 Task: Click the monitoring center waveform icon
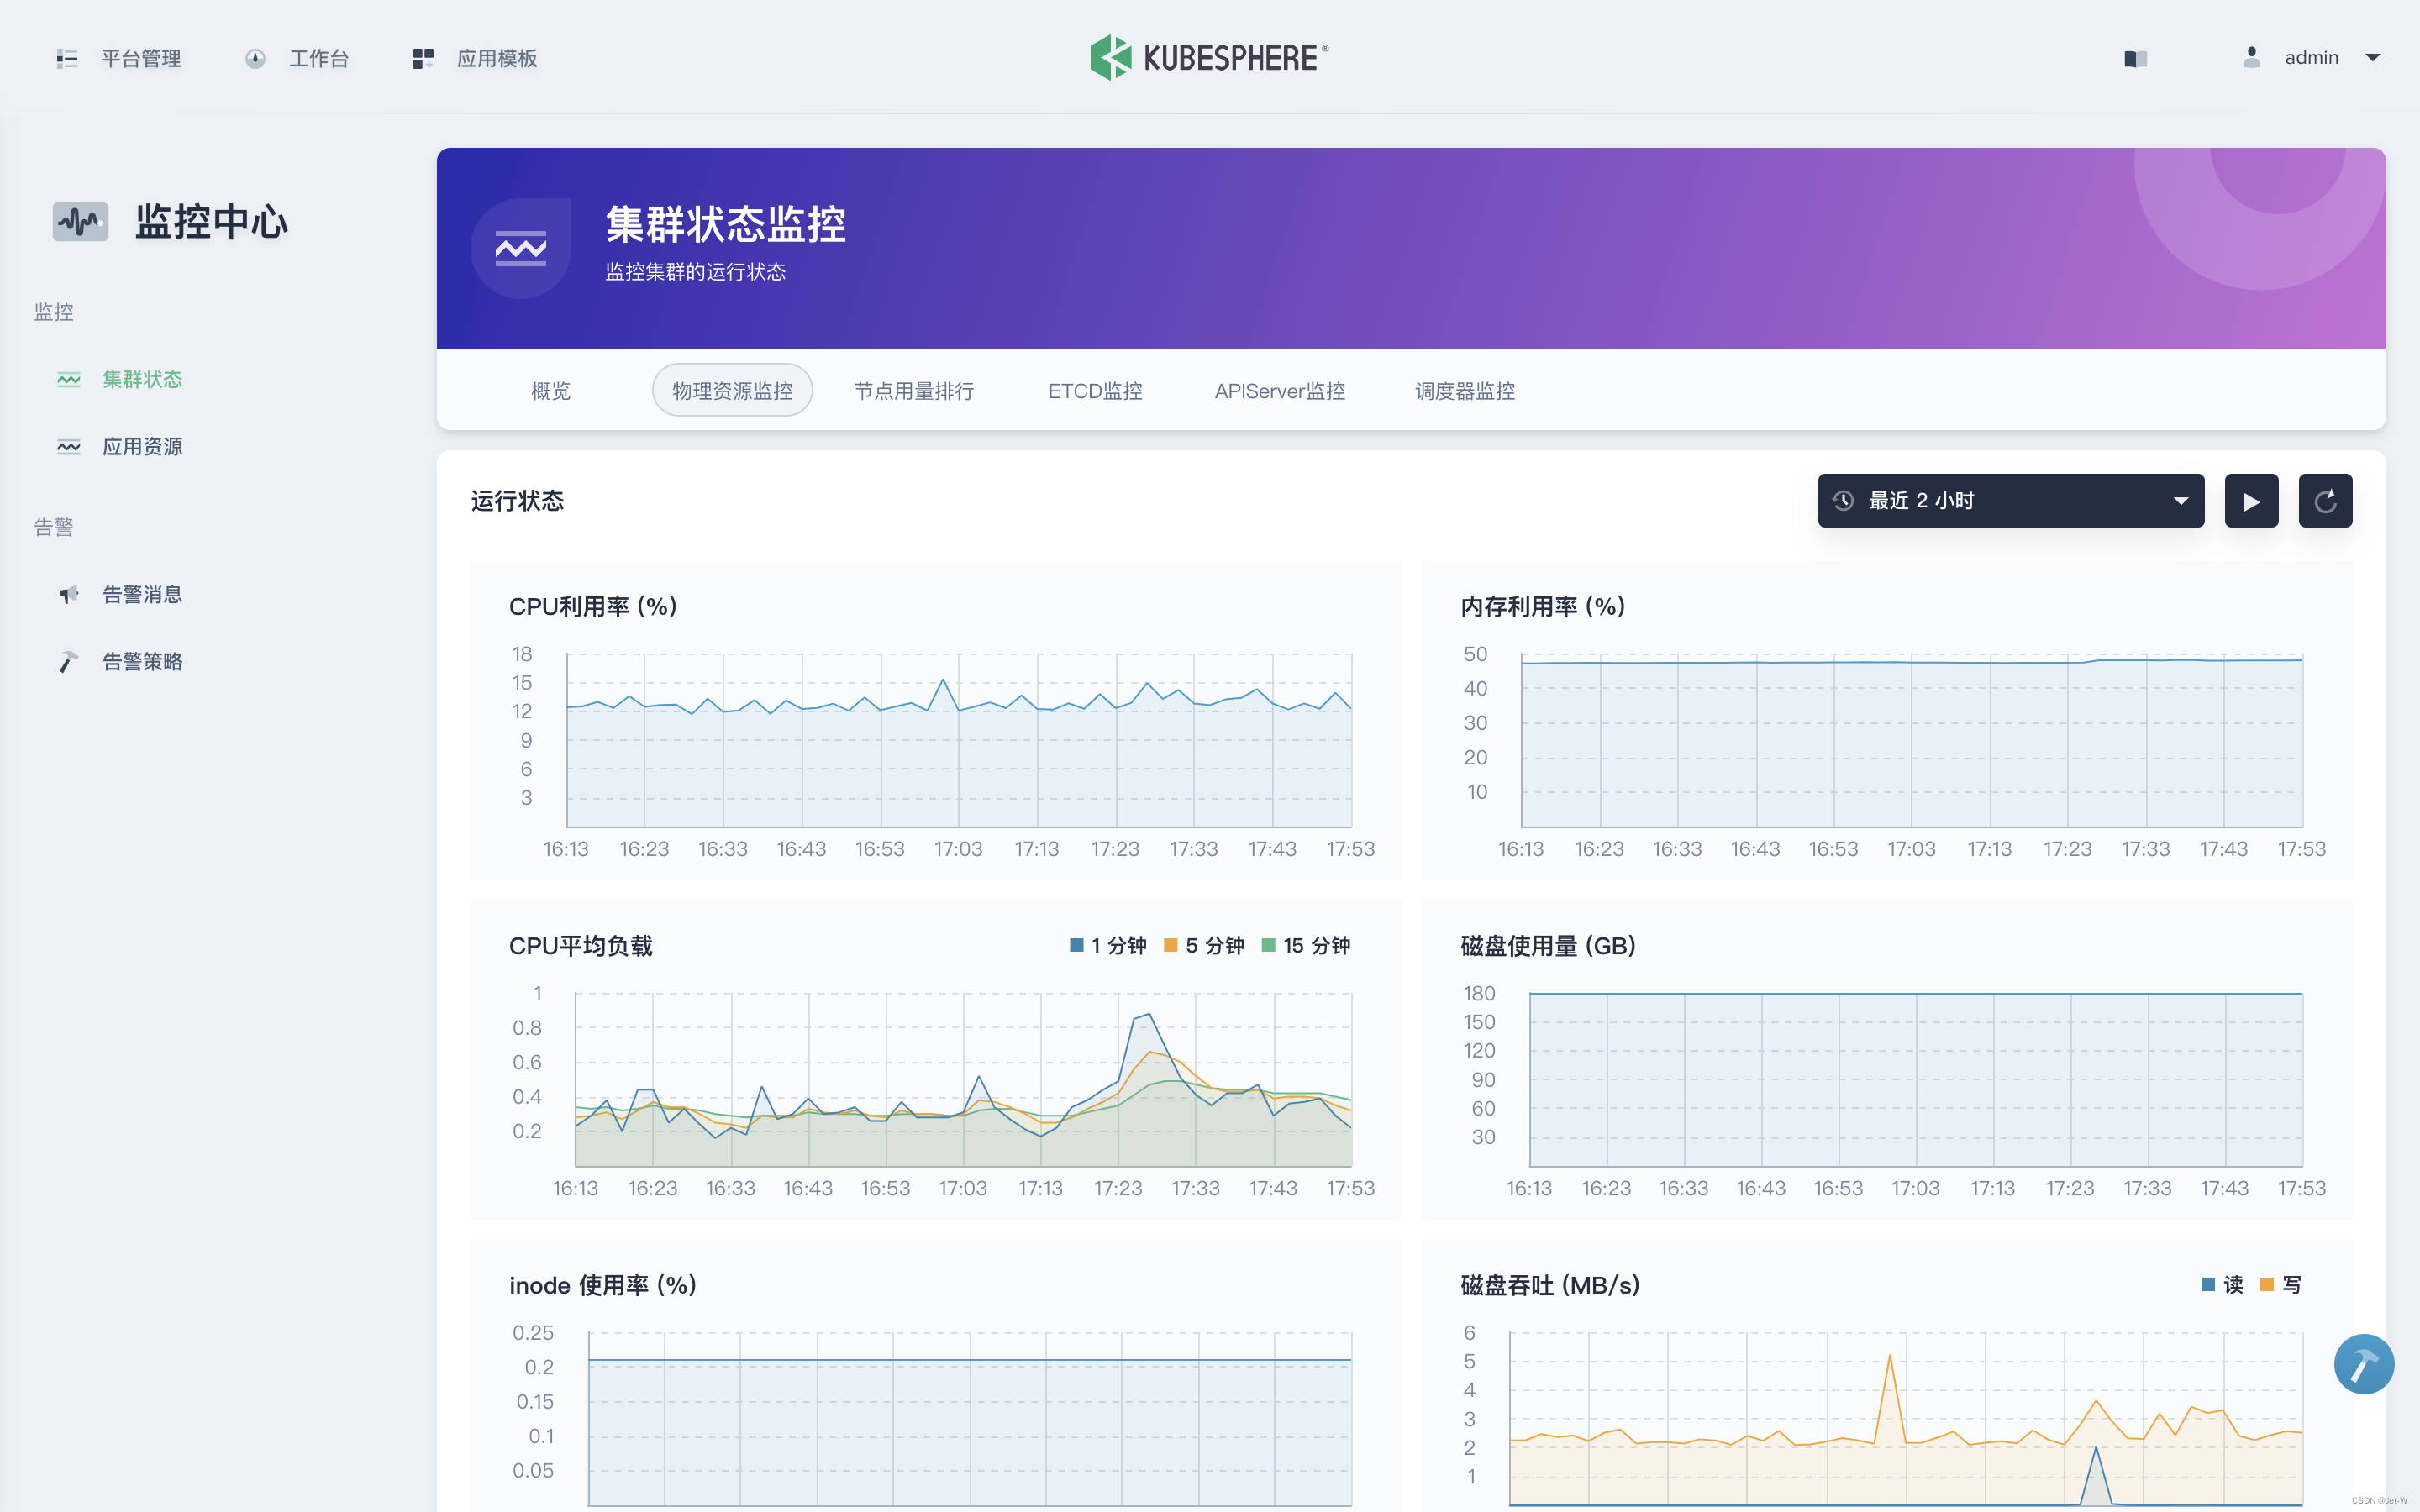[80, 221]
